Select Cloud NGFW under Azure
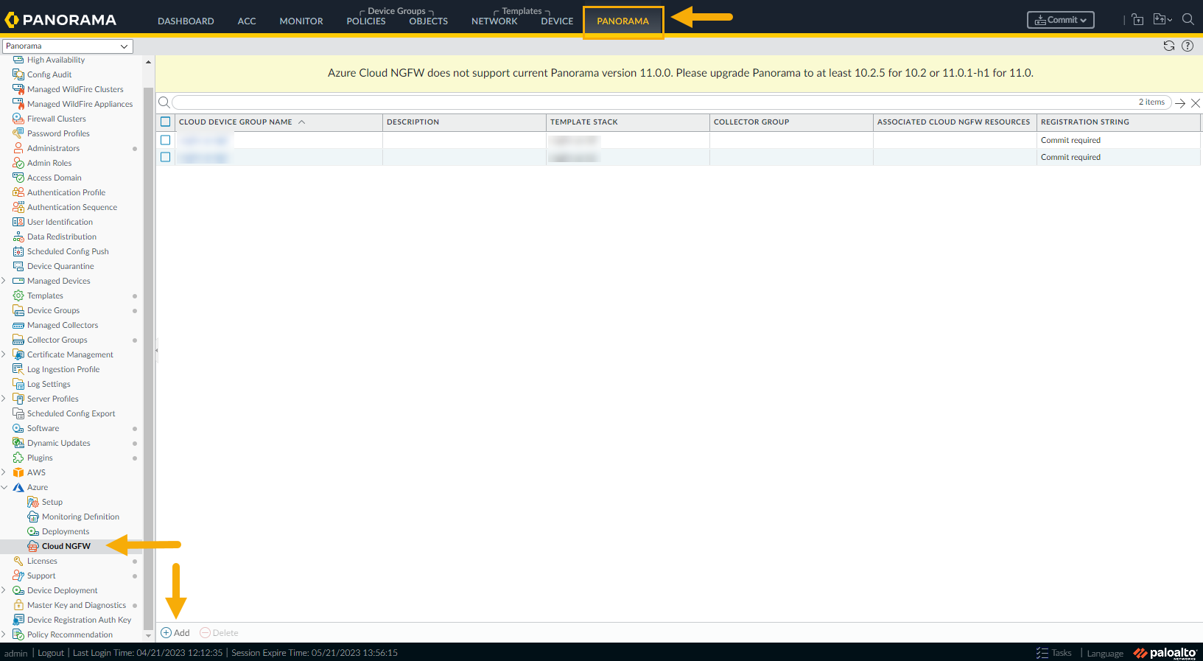 (x=66, y=546)
